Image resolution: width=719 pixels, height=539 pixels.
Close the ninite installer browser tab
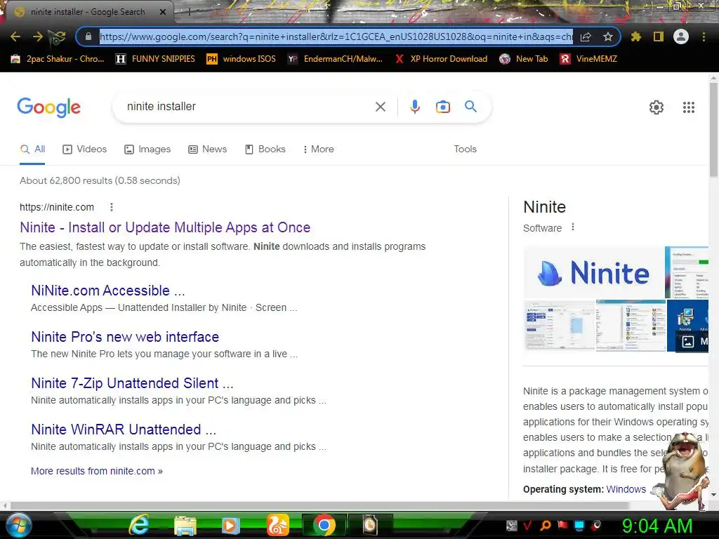click(163, 12)
